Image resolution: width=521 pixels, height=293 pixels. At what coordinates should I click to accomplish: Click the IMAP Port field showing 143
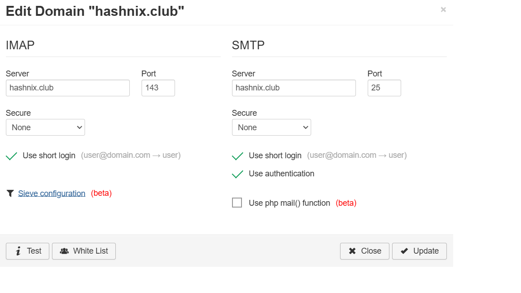click(158, 88)
